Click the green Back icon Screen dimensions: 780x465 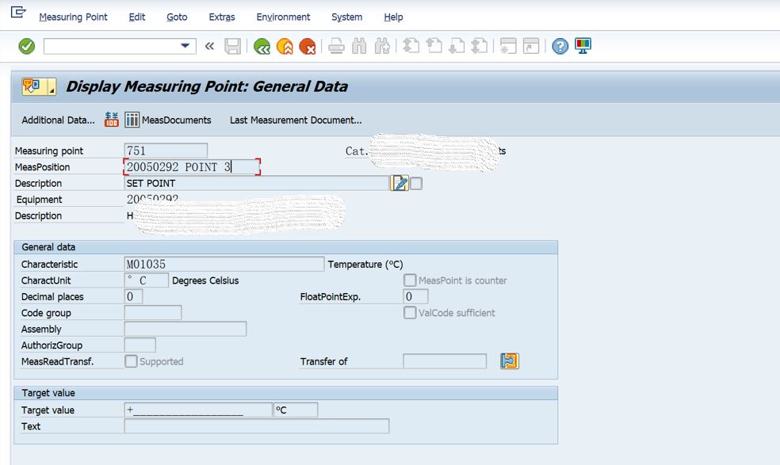[x=262, y=46]
